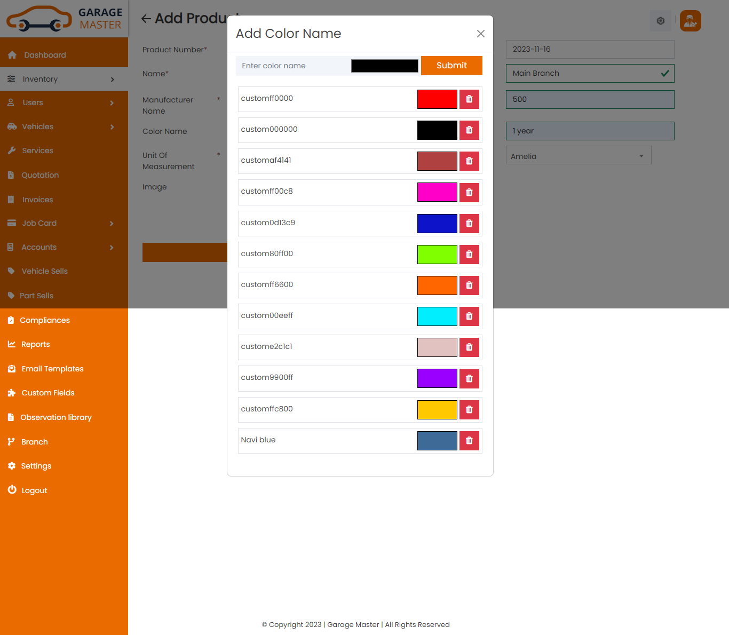Click trash icon for custom80ff00 color
This screenshot has width=729, height=635.
[469, 255]
